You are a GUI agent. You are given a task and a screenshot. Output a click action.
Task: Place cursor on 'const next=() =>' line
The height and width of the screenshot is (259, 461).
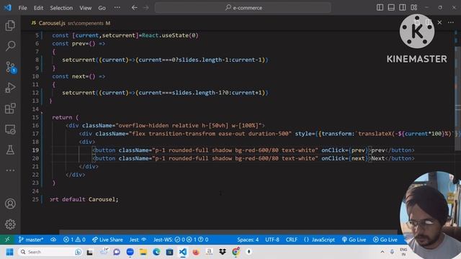(79, 76)
